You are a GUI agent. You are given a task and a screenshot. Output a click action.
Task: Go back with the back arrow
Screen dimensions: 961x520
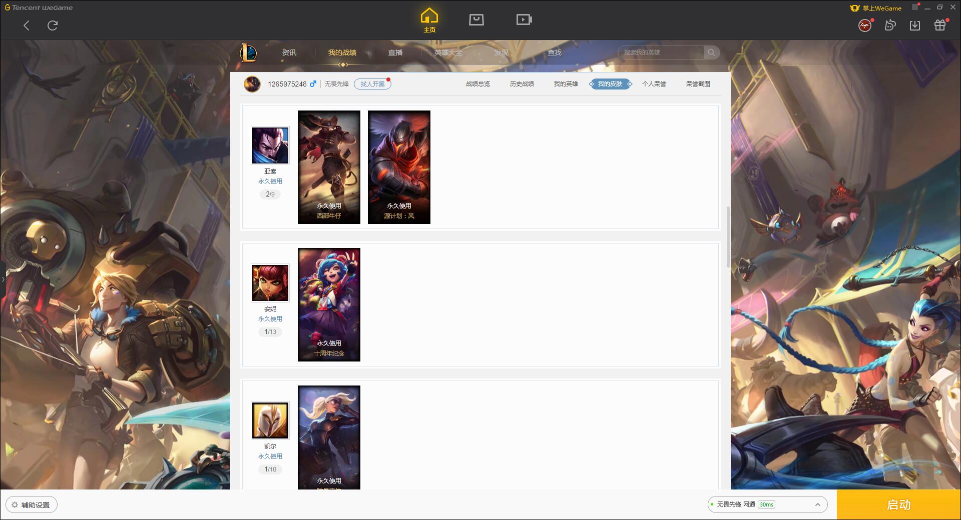point(27,25)
